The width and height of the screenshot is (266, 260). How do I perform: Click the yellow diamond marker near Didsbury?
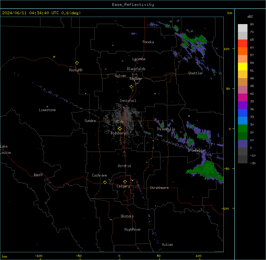[120, 129]
